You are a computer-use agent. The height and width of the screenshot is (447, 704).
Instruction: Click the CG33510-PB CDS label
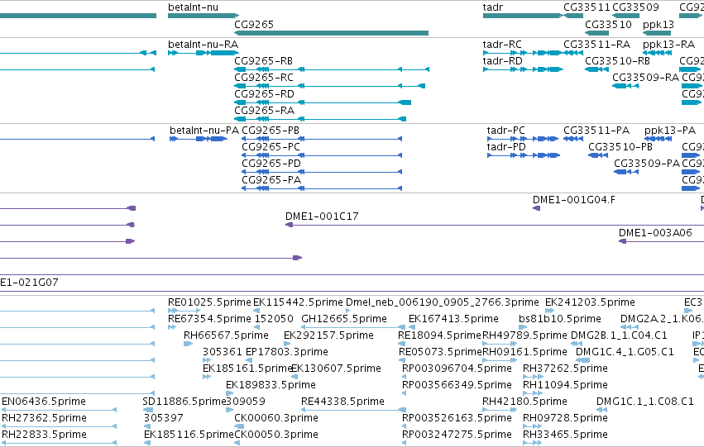pyautogui.click(x=620, y=147)
